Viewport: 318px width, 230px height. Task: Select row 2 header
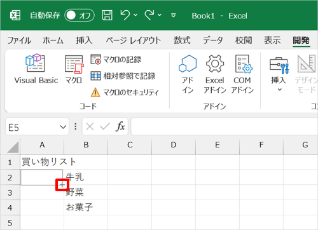(x=10, y=177)
